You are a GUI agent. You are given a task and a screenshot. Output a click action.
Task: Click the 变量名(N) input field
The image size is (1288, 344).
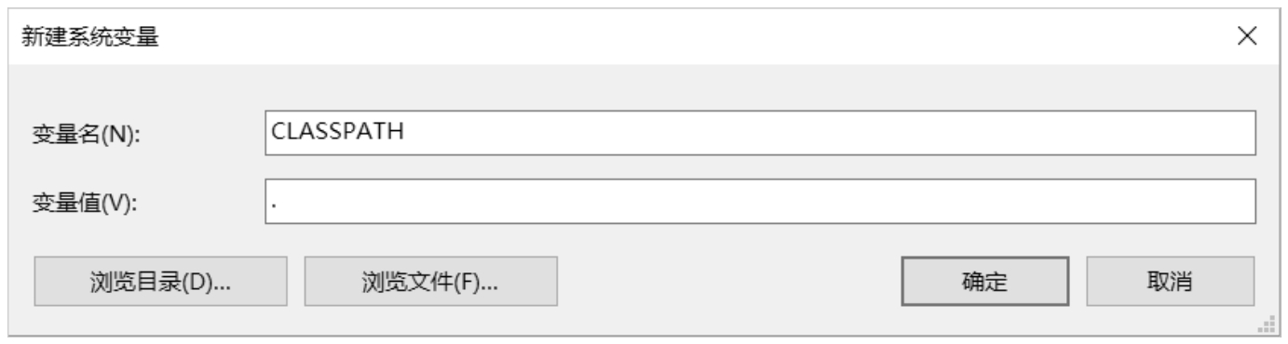pos(760,133)
